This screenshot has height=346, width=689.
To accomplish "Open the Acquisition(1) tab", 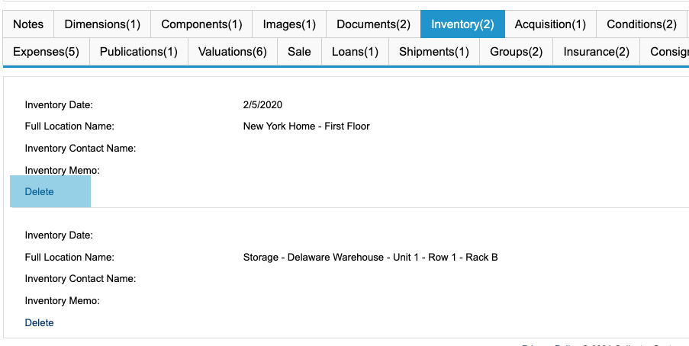I will tap(550, 24).
